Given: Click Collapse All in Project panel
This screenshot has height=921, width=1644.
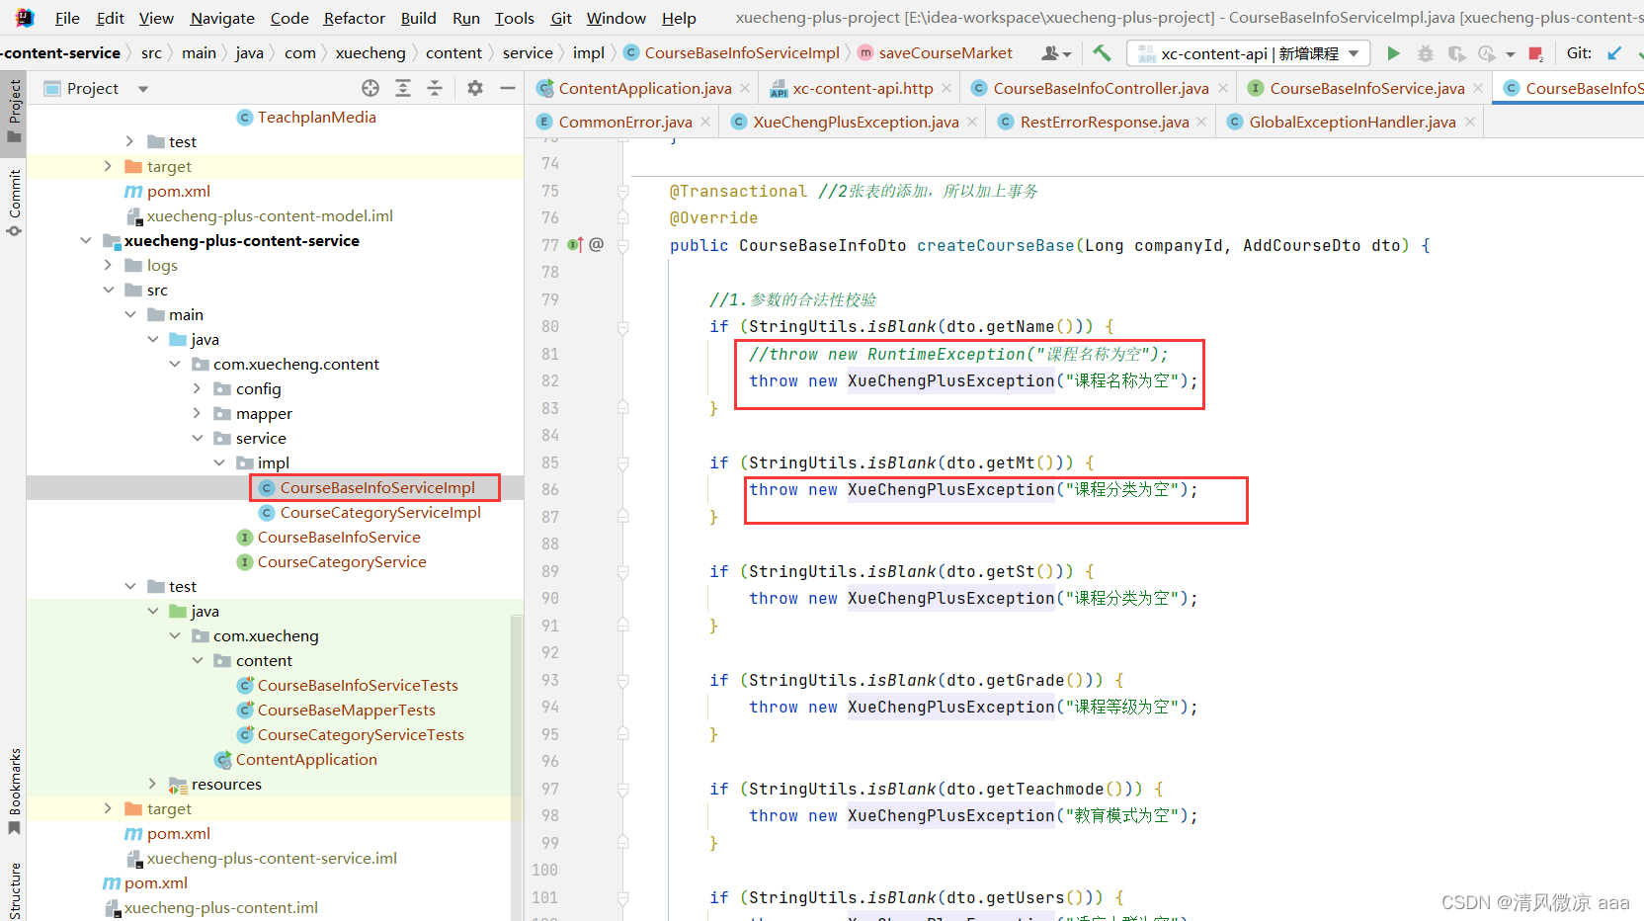Looking at the screenshot, I should click(435, 88).
